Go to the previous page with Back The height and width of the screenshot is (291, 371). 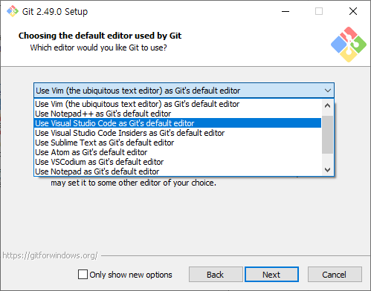pyautogui.click(x=216, y=275)
